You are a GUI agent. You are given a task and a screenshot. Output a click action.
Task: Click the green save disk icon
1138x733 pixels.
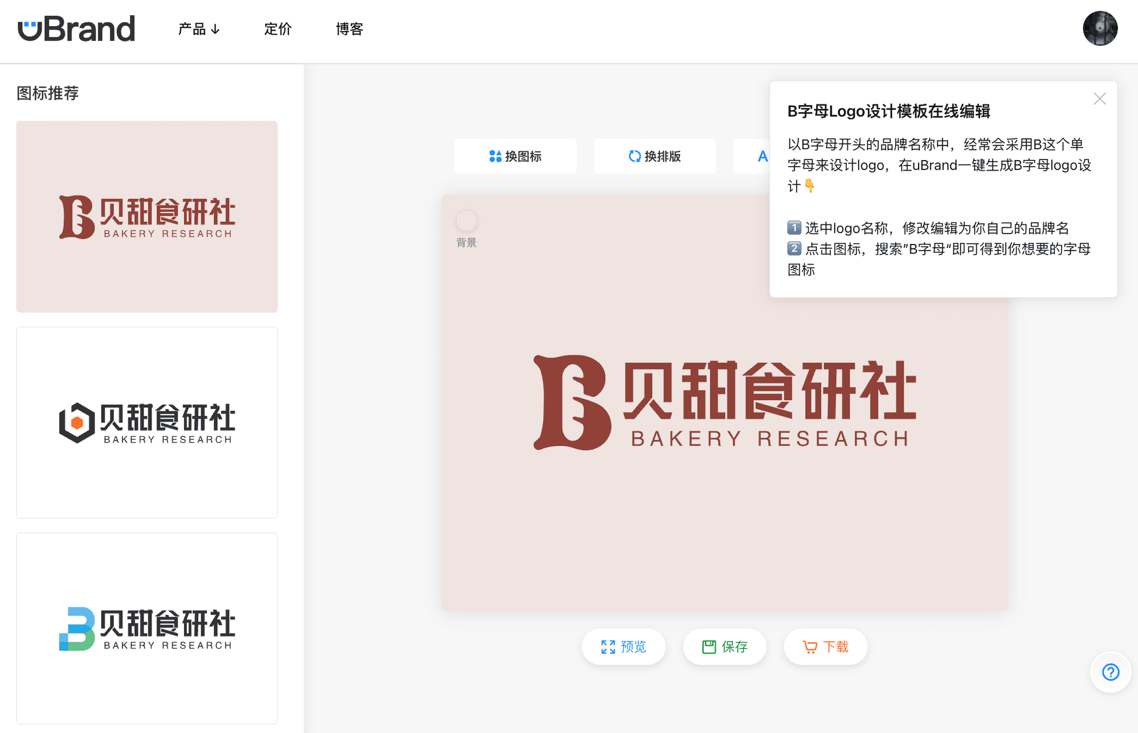[x=708, y=646]
